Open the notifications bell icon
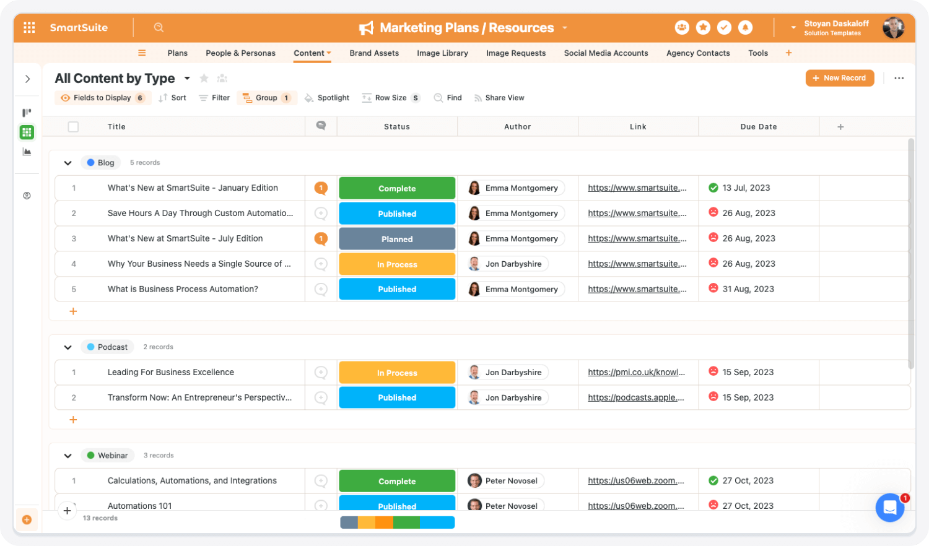929x546 pixels. pos(745,27)
